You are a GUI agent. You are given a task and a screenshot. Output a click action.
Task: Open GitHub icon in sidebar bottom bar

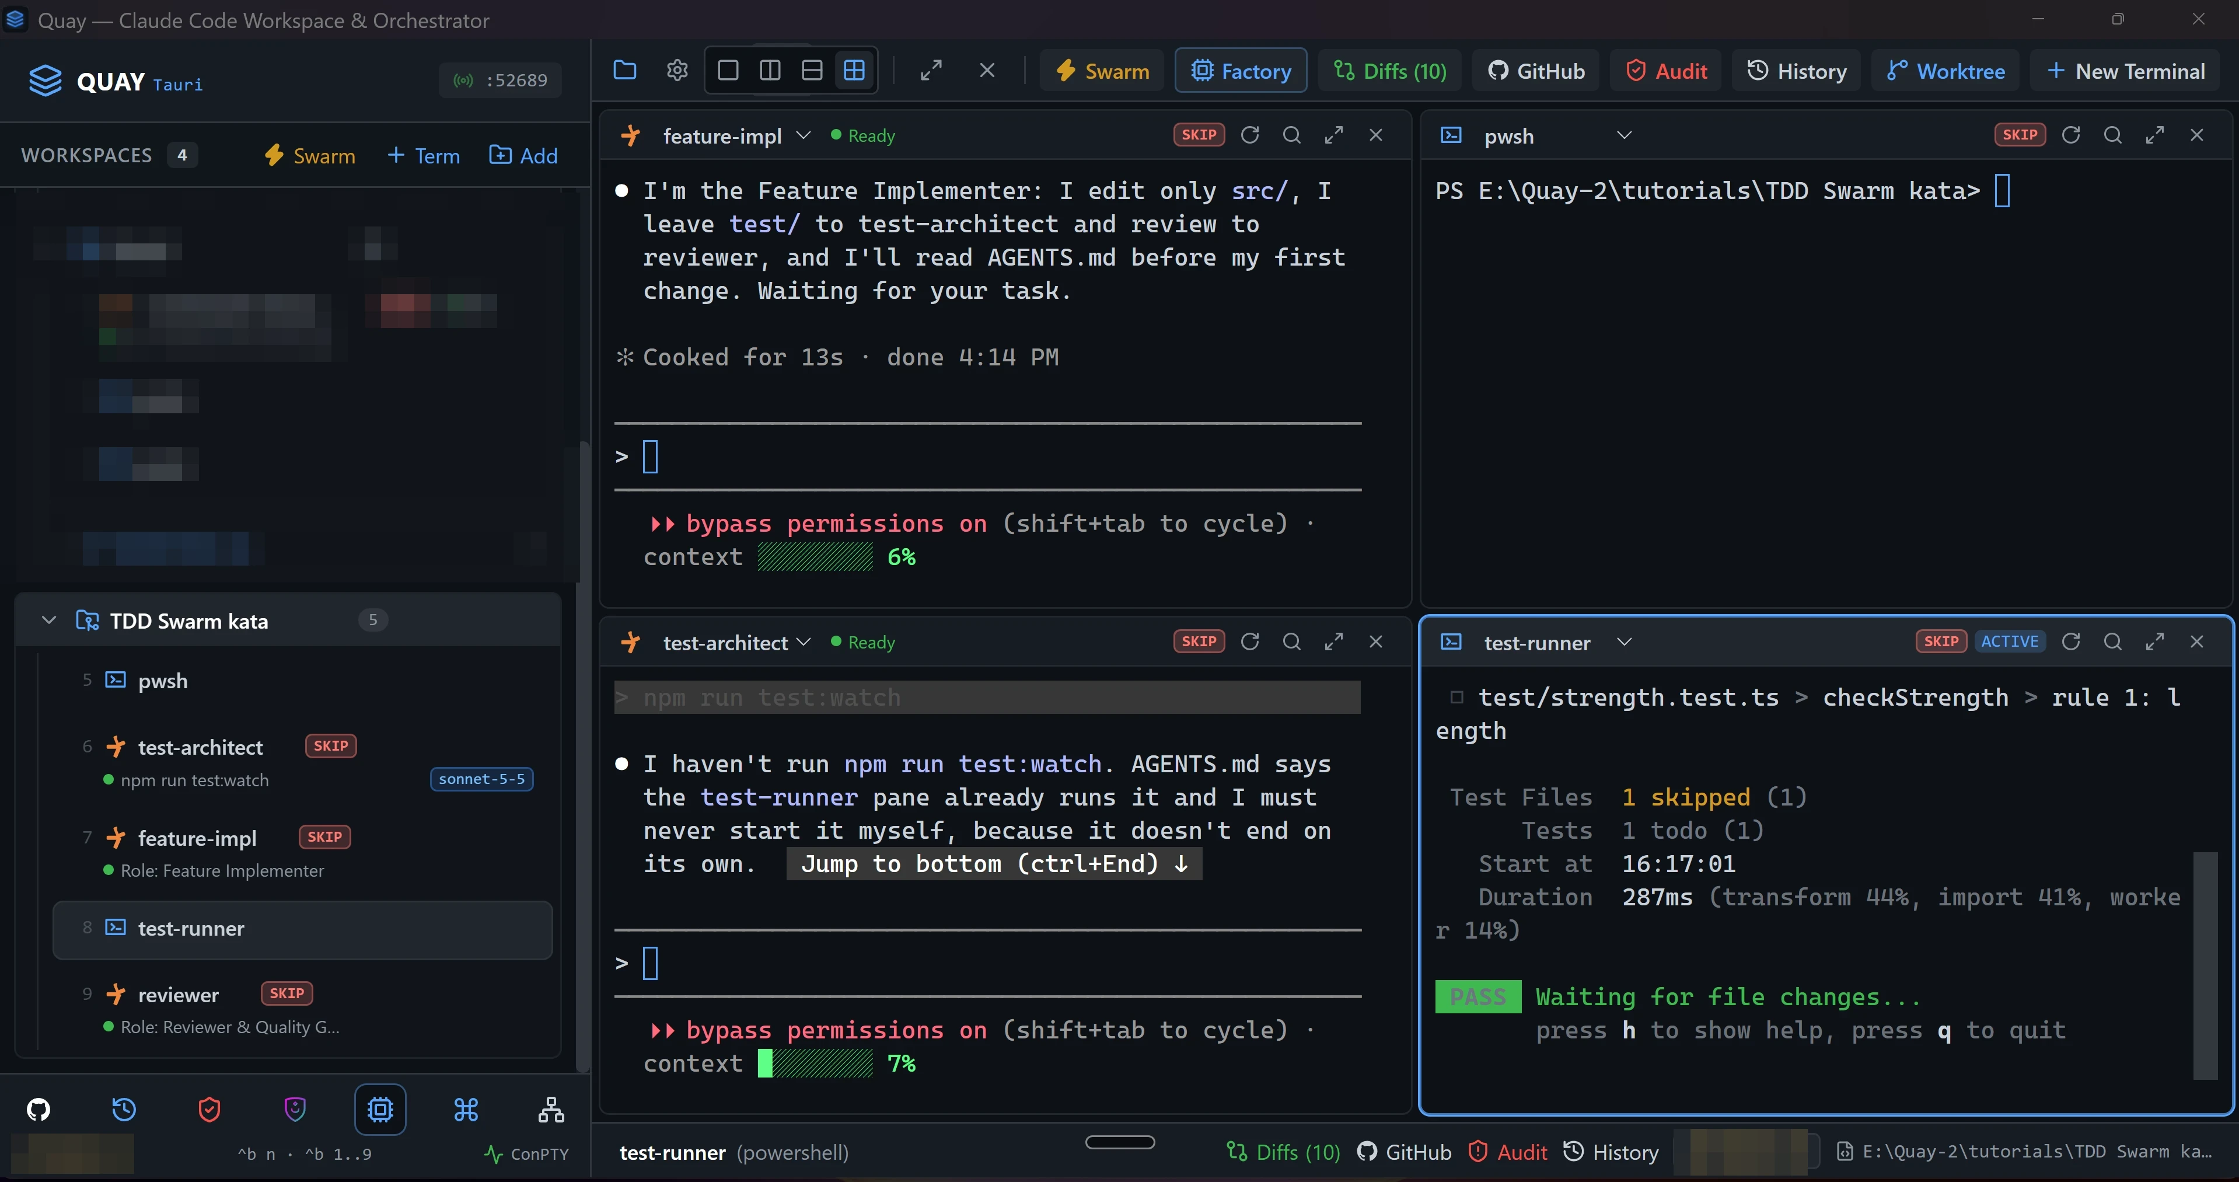click(x=39, y=1109)
